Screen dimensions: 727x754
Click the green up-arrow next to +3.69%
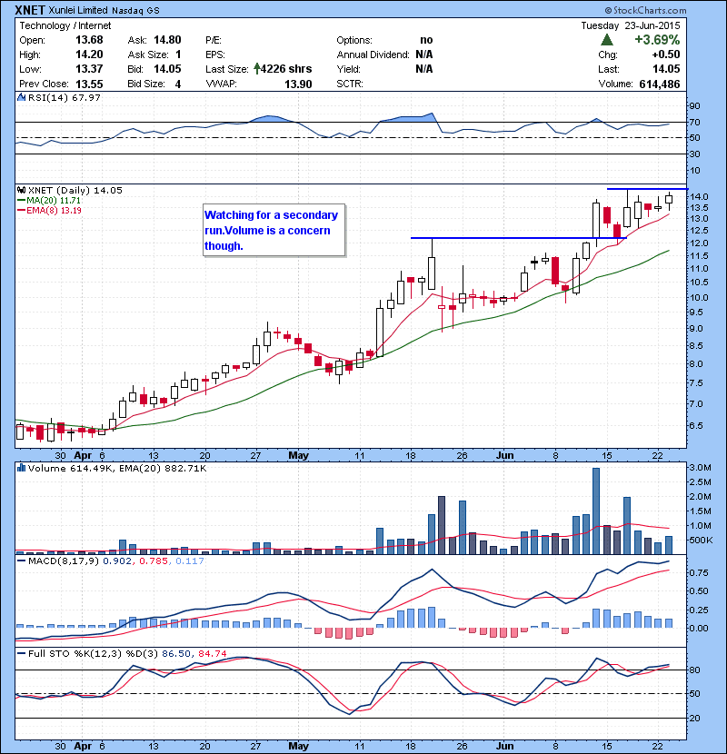point(607,40)
